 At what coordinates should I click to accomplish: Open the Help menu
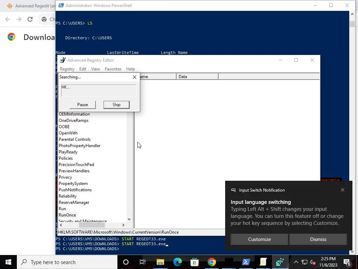point(130,69)
